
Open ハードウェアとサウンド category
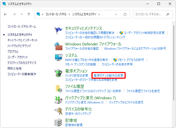(19, 46)
